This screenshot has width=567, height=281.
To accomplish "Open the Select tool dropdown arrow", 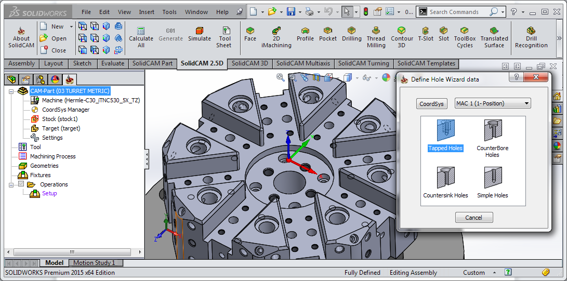I will coord(356,12).
